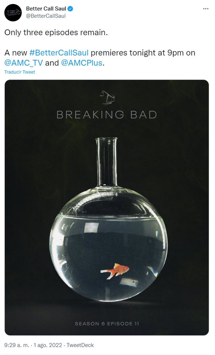Click the flask neck in the poster
The image size is (215, 355).
pyautogui.click(x=106, y=162)
